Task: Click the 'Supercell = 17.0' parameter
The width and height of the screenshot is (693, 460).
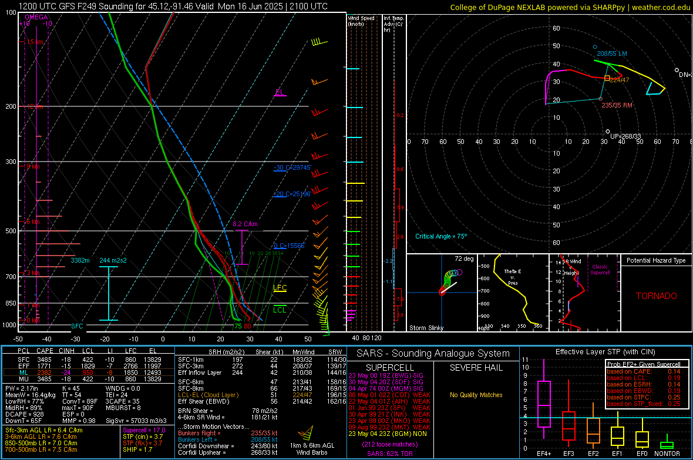Action: click(144, 430)
